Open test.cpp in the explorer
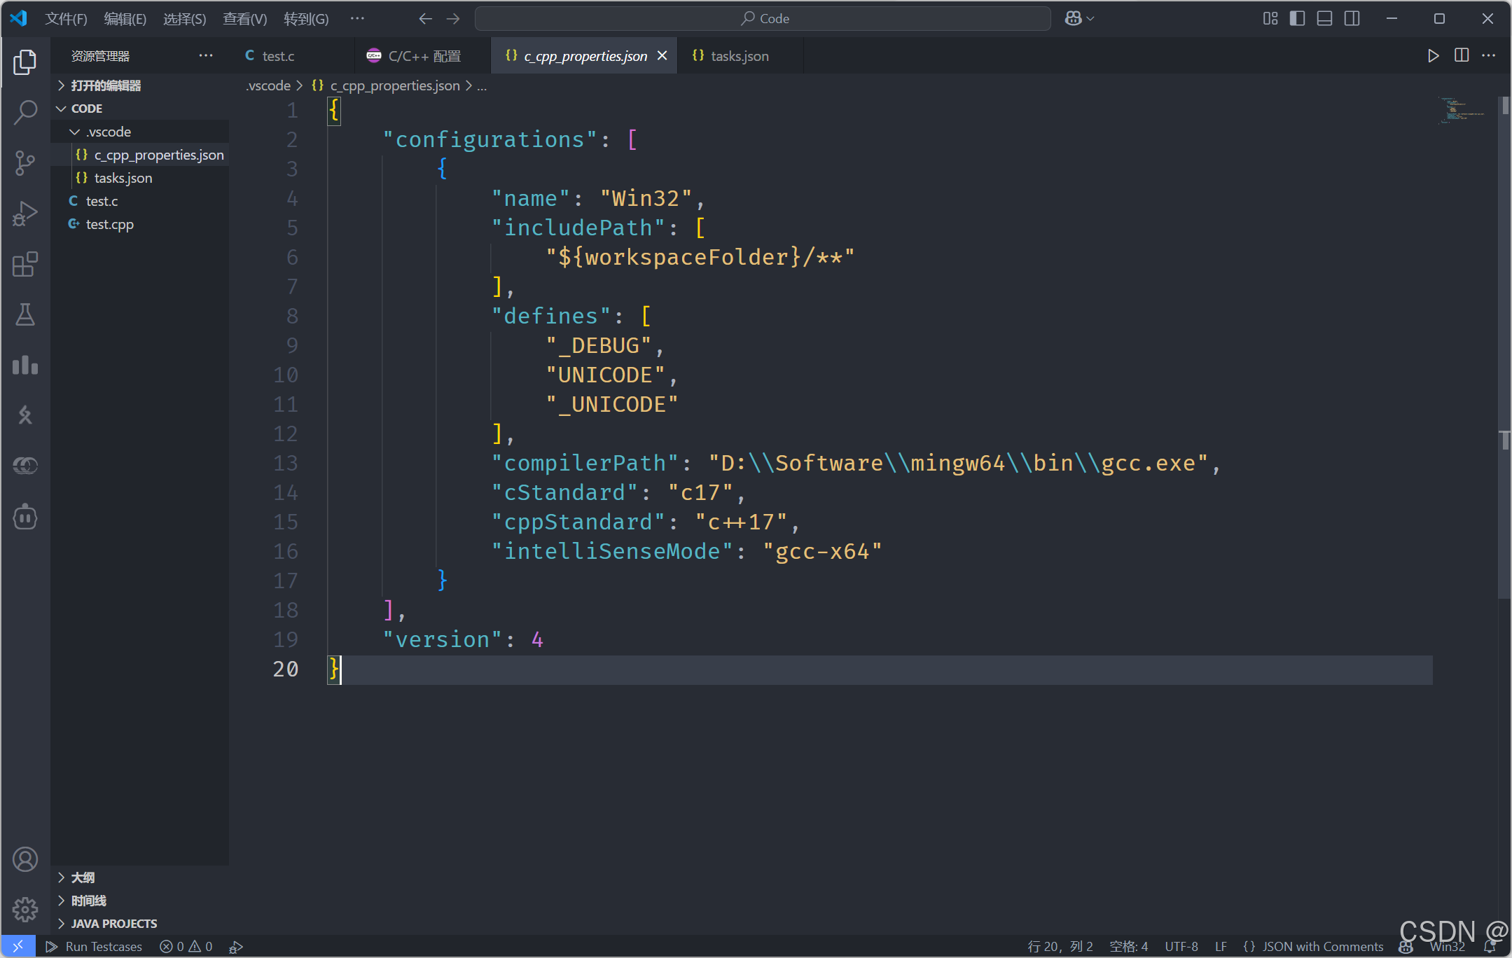Viewport: 1512px width, 958px height. [109, 224]
